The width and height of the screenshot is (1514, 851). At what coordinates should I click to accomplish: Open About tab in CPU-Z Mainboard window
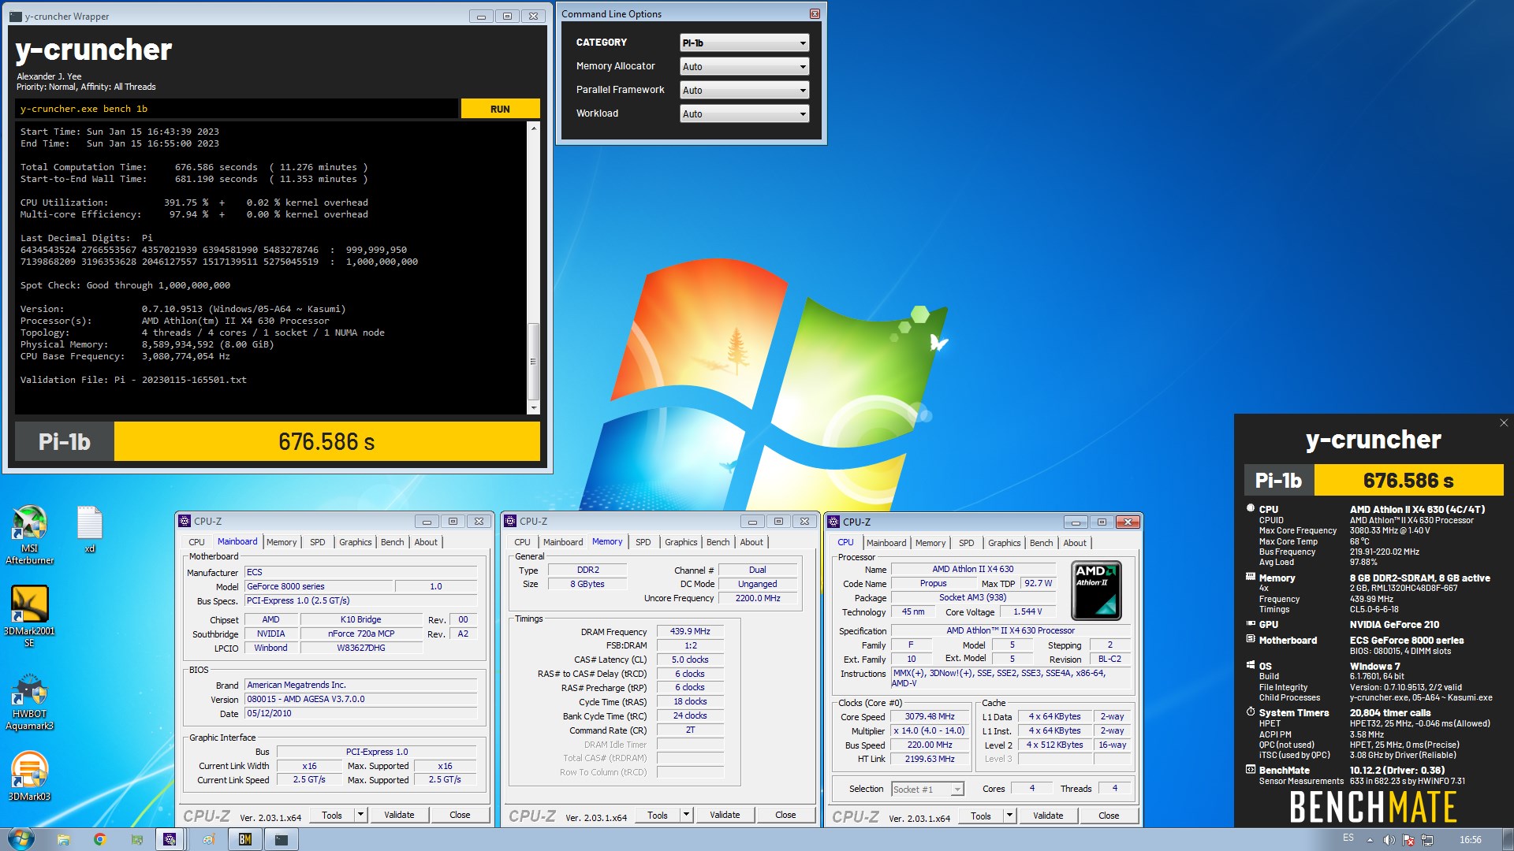point(426,542)
